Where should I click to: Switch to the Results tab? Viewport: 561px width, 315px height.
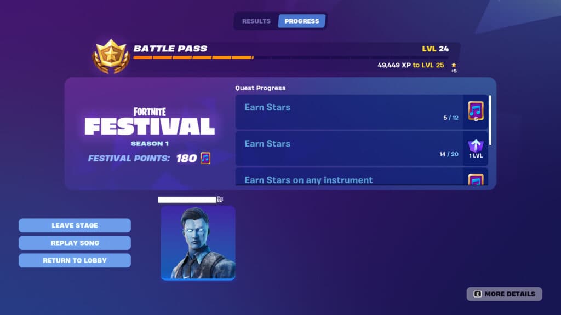pos(256,21)
